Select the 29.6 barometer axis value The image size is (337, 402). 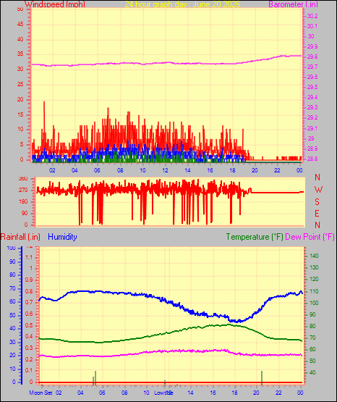pos(312,77)
